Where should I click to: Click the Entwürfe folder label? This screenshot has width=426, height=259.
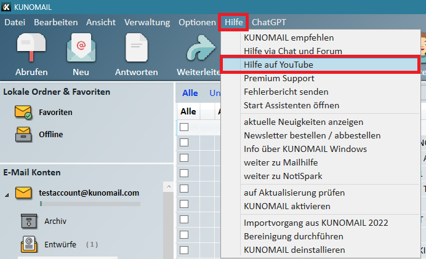tap(60, 245)
